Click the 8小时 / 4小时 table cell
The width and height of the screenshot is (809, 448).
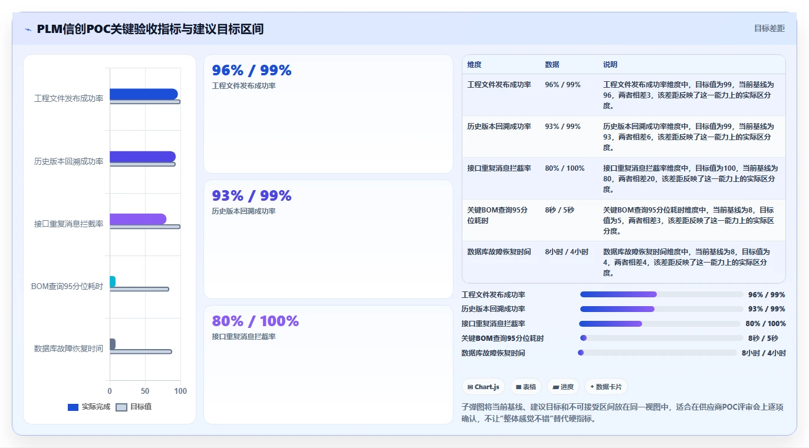pos(567,252)
